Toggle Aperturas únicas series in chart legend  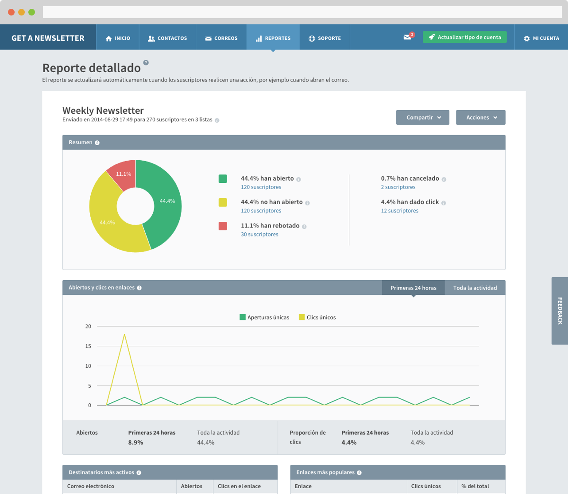pos(264,317)
